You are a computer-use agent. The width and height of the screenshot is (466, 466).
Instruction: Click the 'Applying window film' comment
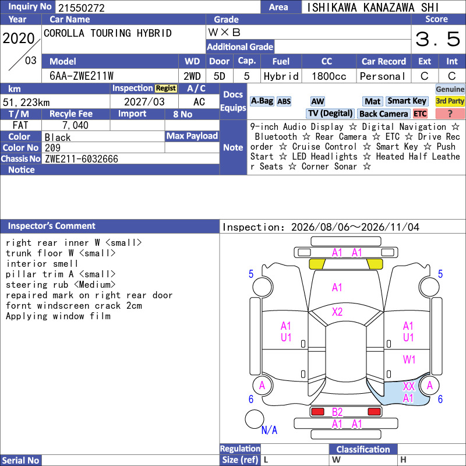(58, 316)
